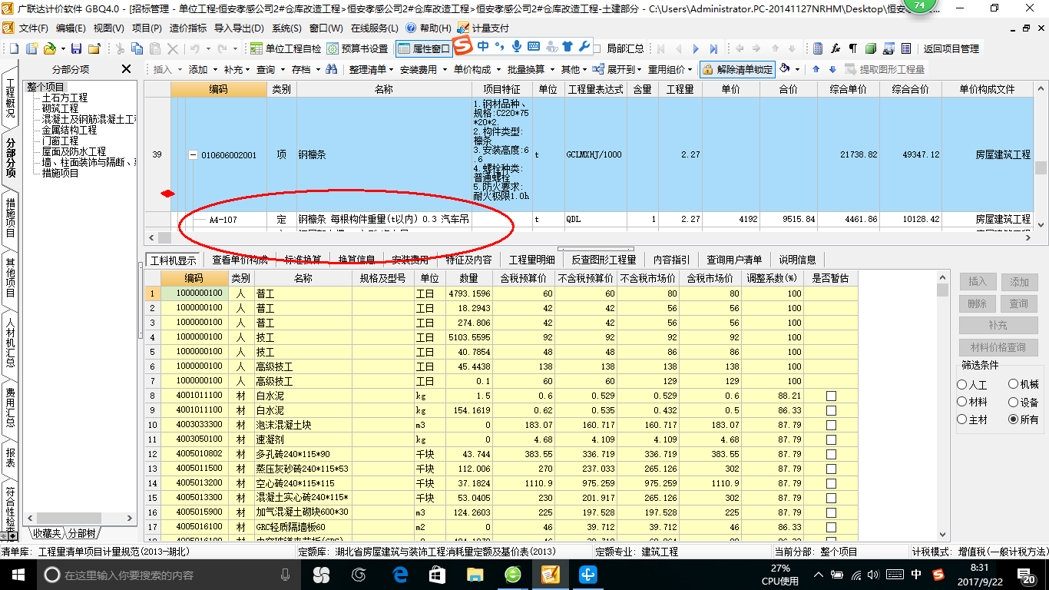Click the paint bucket fill color icon
The height and width of the screenshot is (590, 1049).
pos(785,69)
